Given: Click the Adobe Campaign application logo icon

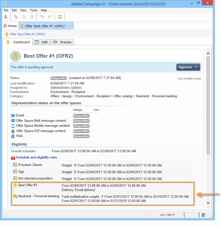Looking at the screenshot, I should [x=5, y=3].
